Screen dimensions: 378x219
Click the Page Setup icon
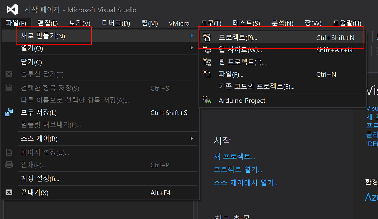point(9,152)
